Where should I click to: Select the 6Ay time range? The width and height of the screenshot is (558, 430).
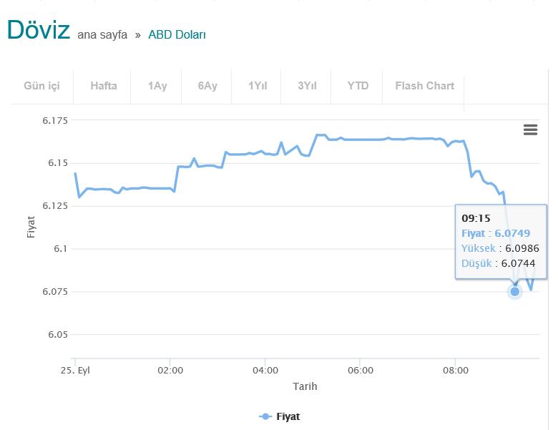point(207,86)
